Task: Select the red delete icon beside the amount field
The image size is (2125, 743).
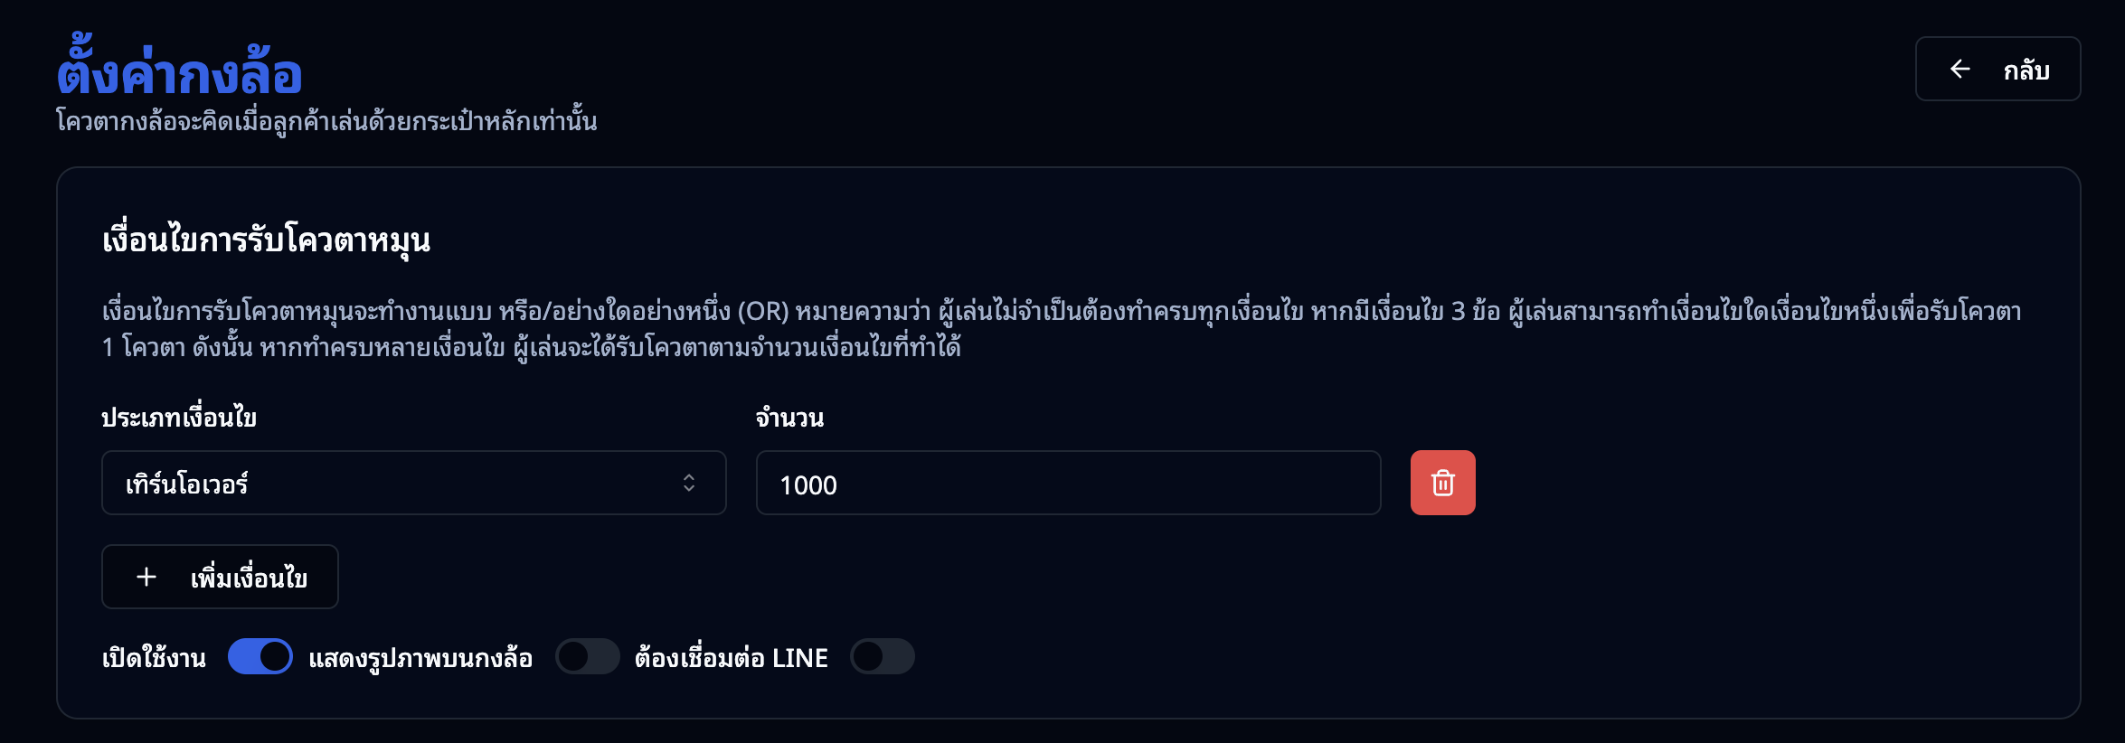Action: (x=1442, y=483)
